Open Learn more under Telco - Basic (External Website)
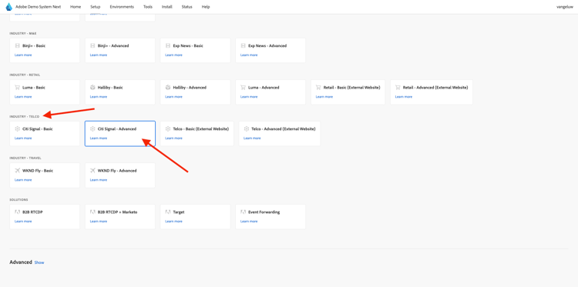This screenshot has width=578, height=287. (x=173, y=138)
